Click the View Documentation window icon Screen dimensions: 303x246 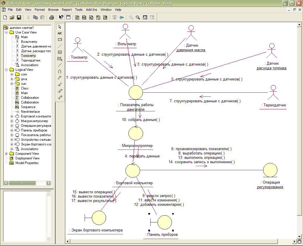68,17
